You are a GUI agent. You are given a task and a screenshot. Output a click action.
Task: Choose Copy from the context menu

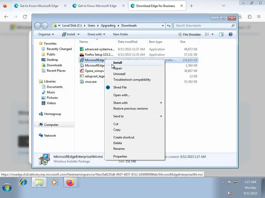(x=117, y=130)
